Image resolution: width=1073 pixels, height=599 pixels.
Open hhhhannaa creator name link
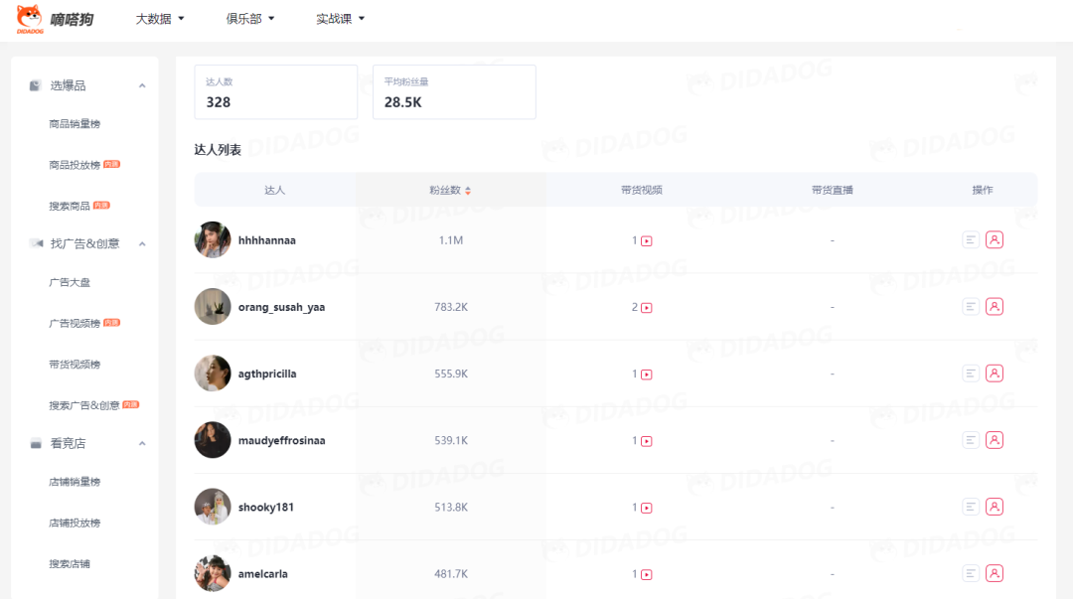(x=267, y=240)
